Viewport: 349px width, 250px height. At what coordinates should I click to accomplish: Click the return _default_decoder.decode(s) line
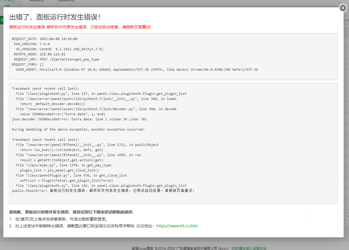tap(52, 104)
